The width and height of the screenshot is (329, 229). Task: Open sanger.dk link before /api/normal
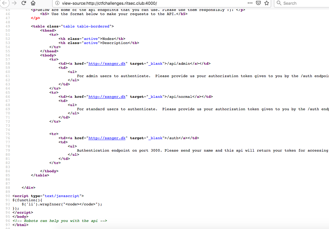coord(107,97)
